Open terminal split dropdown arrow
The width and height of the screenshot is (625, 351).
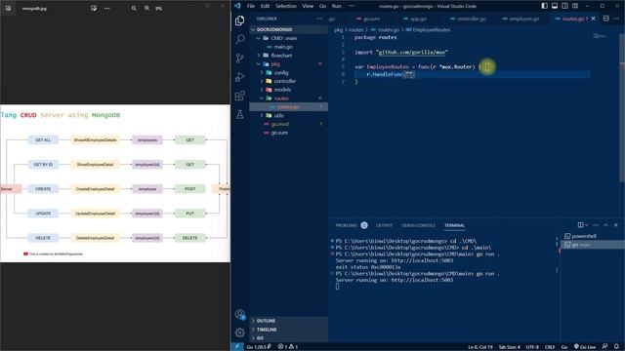(x=586, y=225)
